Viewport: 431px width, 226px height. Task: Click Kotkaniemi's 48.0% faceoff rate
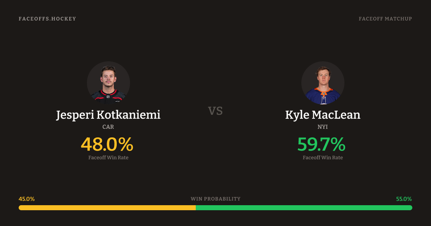107,144
